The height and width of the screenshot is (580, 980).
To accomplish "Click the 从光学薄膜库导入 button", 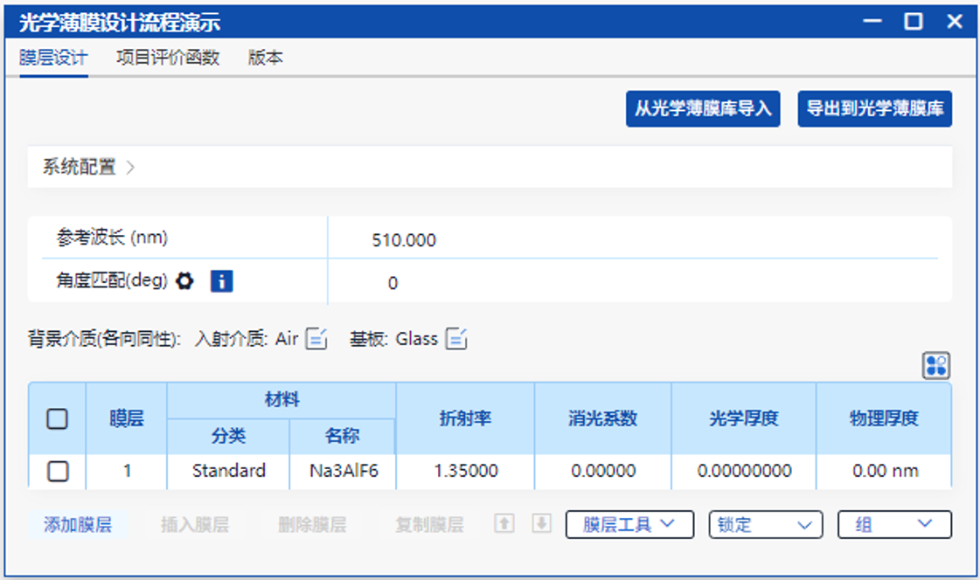I will pyautogui.click(x=703, y=109).
